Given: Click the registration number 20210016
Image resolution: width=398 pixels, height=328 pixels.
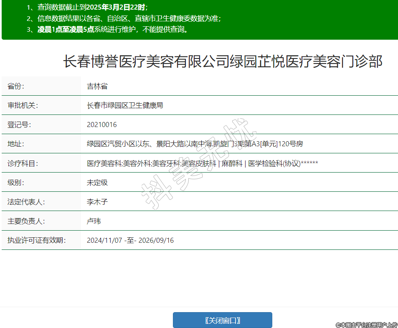Looking at the screenshot, I should (x=101, y=125).
